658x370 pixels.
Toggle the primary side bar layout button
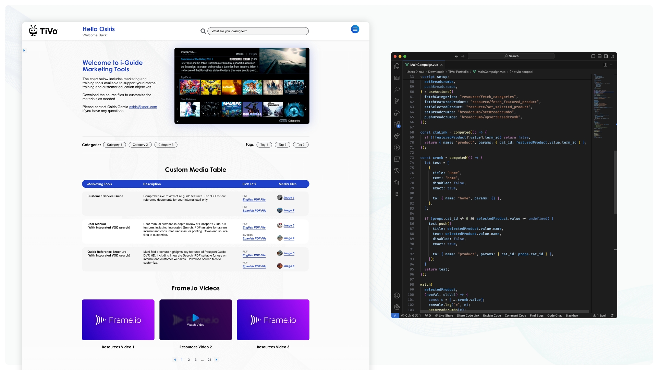593,56
